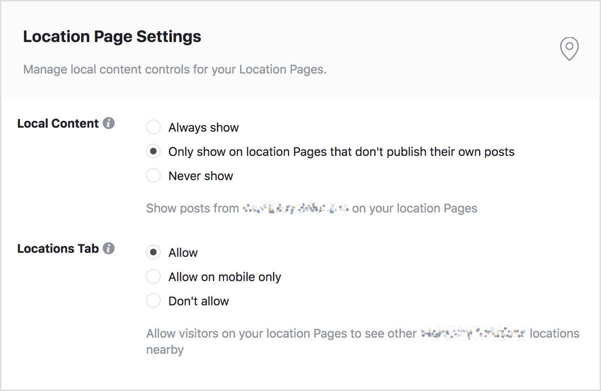The width and height of the screenshot is (601, 391).
Task: Click the Show posts helper text
Action: (x=311, y=208)
